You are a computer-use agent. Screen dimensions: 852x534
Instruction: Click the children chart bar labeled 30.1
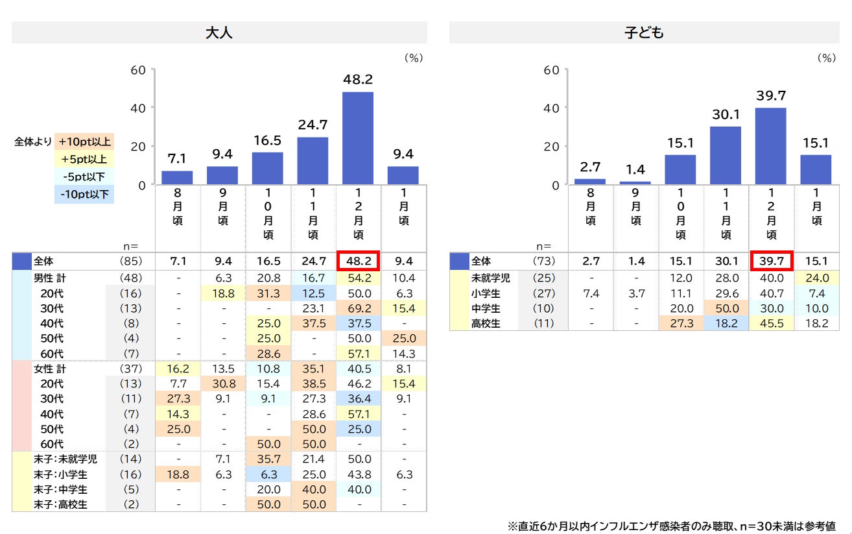(x=726, y=156)
